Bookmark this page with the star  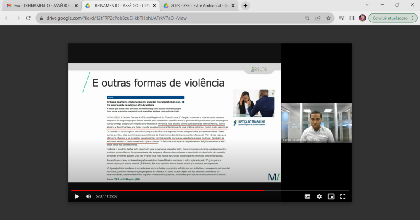[x=329, y=18]
